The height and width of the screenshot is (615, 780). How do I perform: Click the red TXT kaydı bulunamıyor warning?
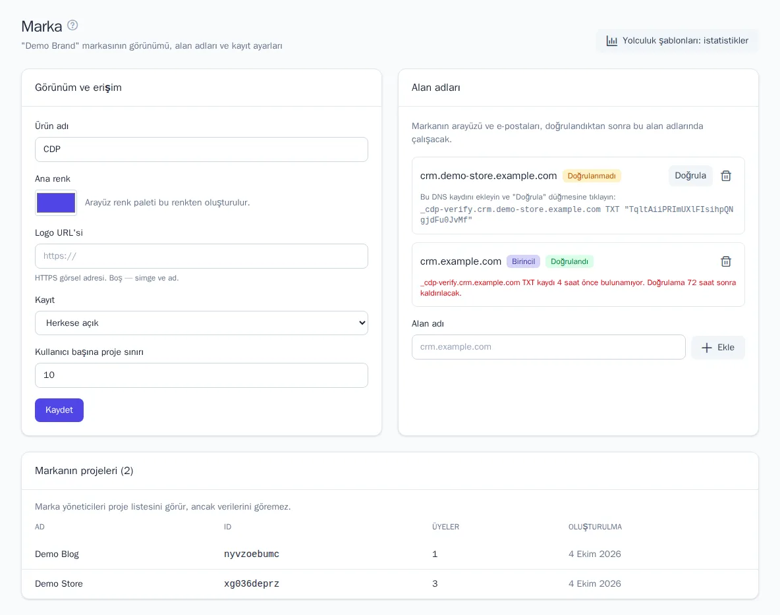[x=578, y=288]
